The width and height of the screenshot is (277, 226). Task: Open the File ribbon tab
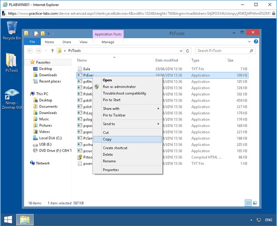[x=32, y=42]
